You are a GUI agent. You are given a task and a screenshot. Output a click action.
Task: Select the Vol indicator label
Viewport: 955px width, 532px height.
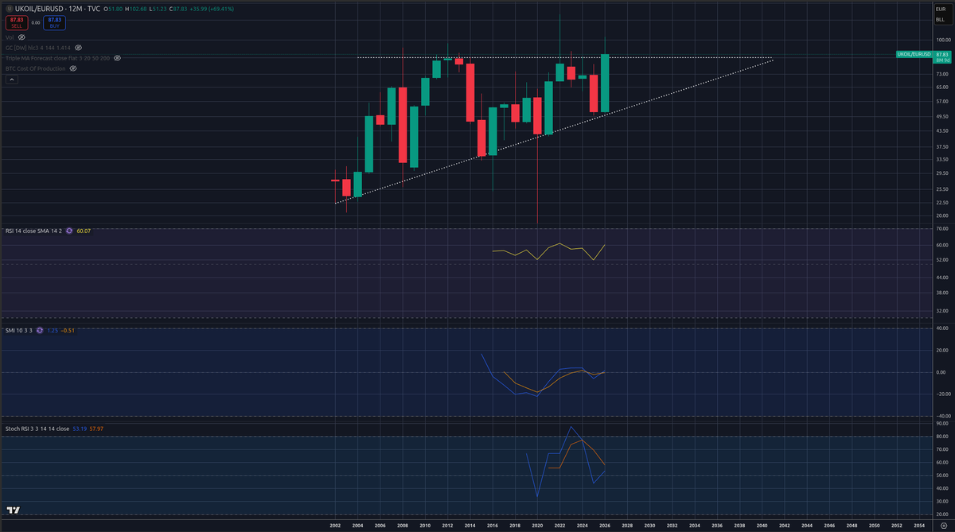tap(10, 37)
